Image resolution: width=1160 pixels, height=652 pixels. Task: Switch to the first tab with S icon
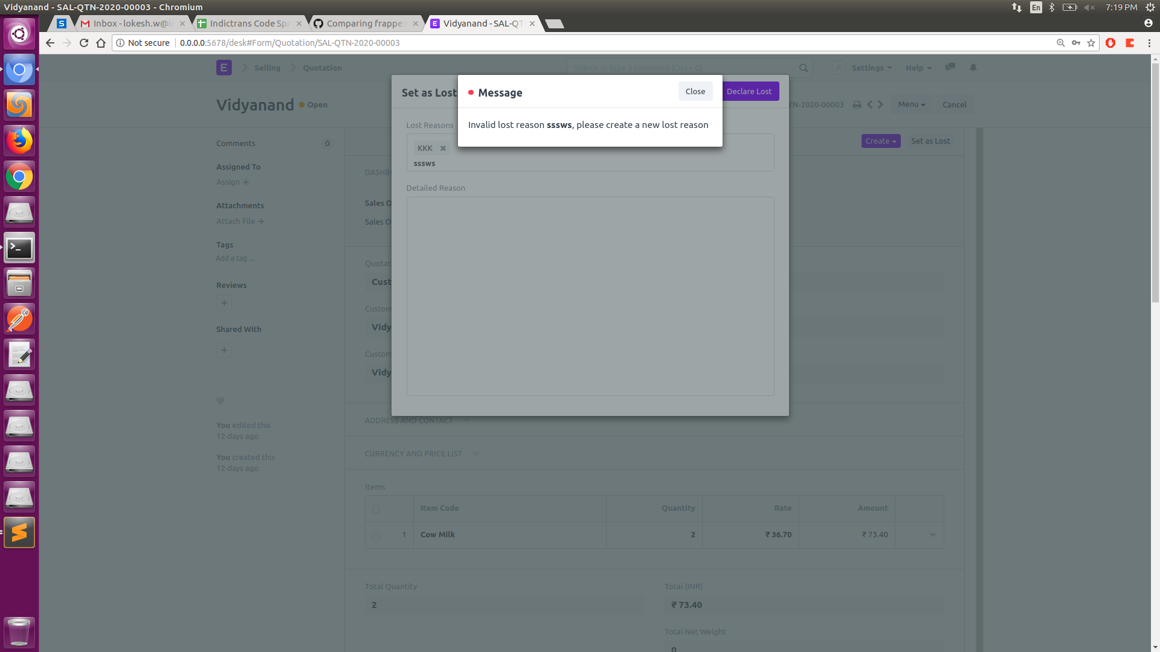point(62,24)
